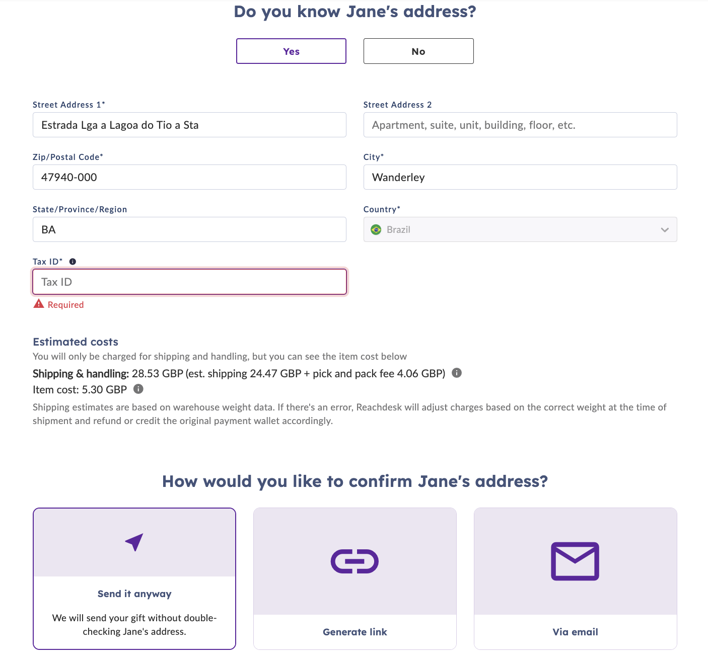The image size is (708, 664).
Task: Click the Zip/Postal Code* label
Action: [68, 157]
